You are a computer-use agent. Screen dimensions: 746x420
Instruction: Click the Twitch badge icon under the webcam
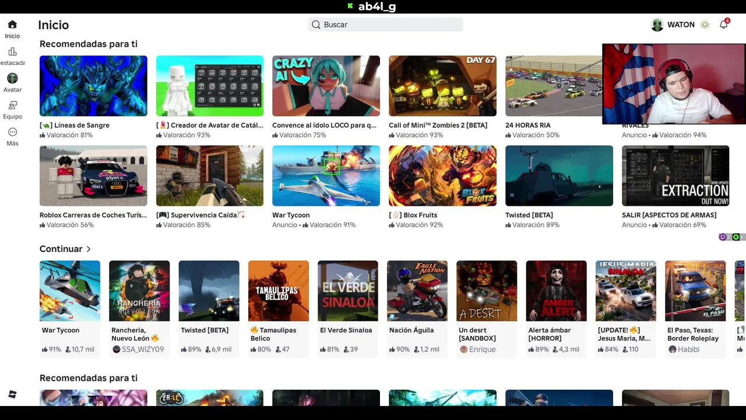(723, 237)
